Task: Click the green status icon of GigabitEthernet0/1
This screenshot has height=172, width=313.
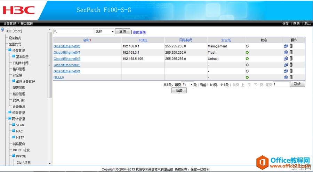Action: point(247,53)
